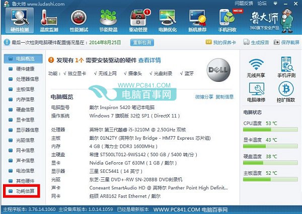302x214 pixels.
Task: Click the 电脑维修 computer repair icon
Action: pyautogui.click(x=256, y=92)
